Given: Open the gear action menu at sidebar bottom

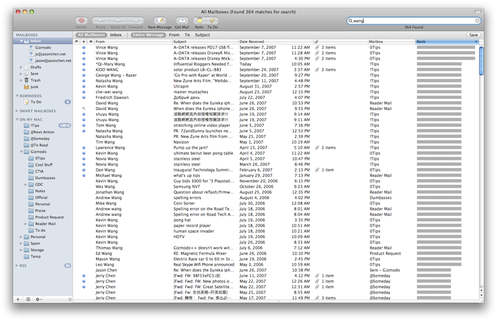Looking at the screenshot, I should pyautogui.click(x=39, y=299).
